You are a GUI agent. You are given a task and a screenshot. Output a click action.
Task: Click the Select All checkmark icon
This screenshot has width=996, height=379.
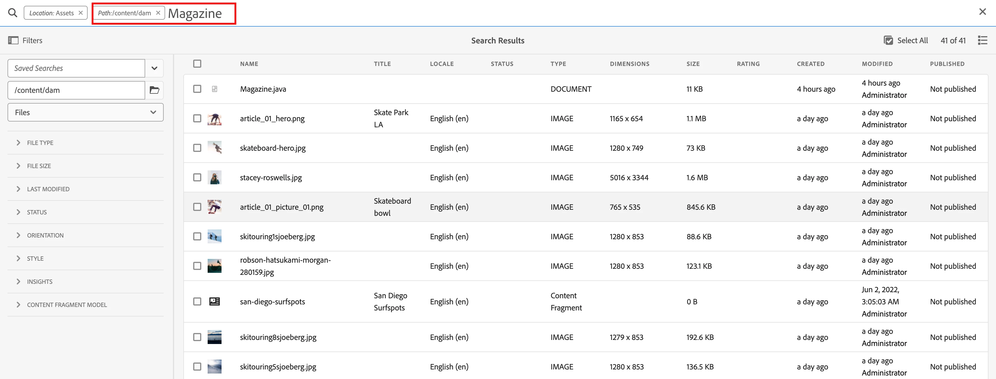(888, 40)
